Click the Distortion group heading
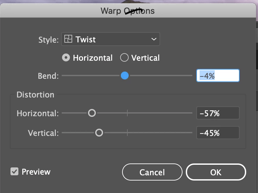Viewport: 258px width, 193px height. [35, 95]
